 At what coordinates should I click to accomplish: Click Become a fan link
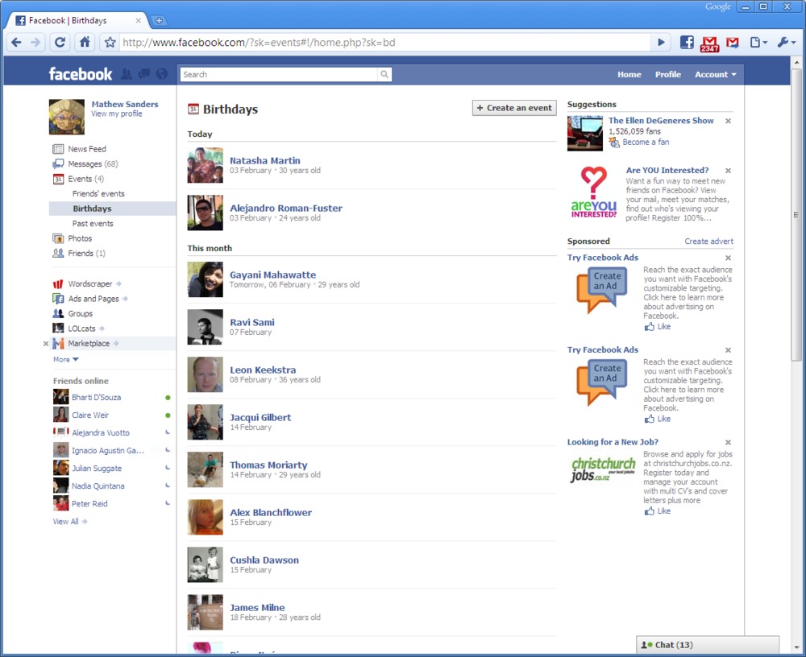tap(646, 143)
